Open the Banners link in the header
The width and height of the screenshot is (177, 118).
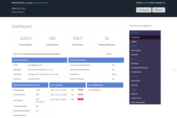tap(20, 12)
